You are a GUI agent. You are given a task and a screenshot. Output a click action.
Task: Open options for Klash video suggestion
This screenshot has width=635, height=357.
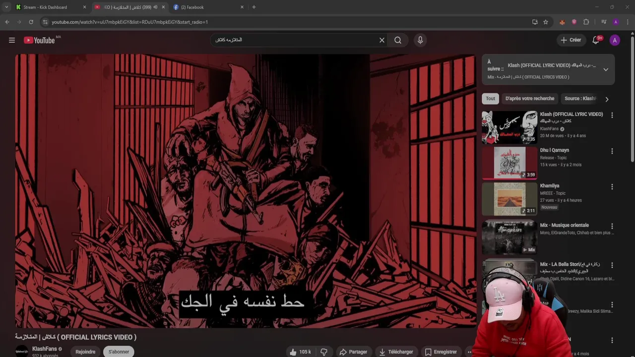[x=612, y=115]
